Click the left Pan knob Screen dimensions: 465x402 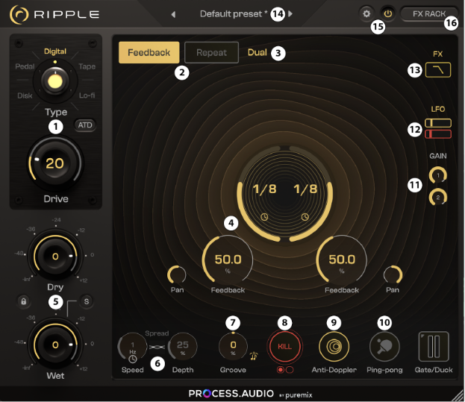(x=177, y=274)
